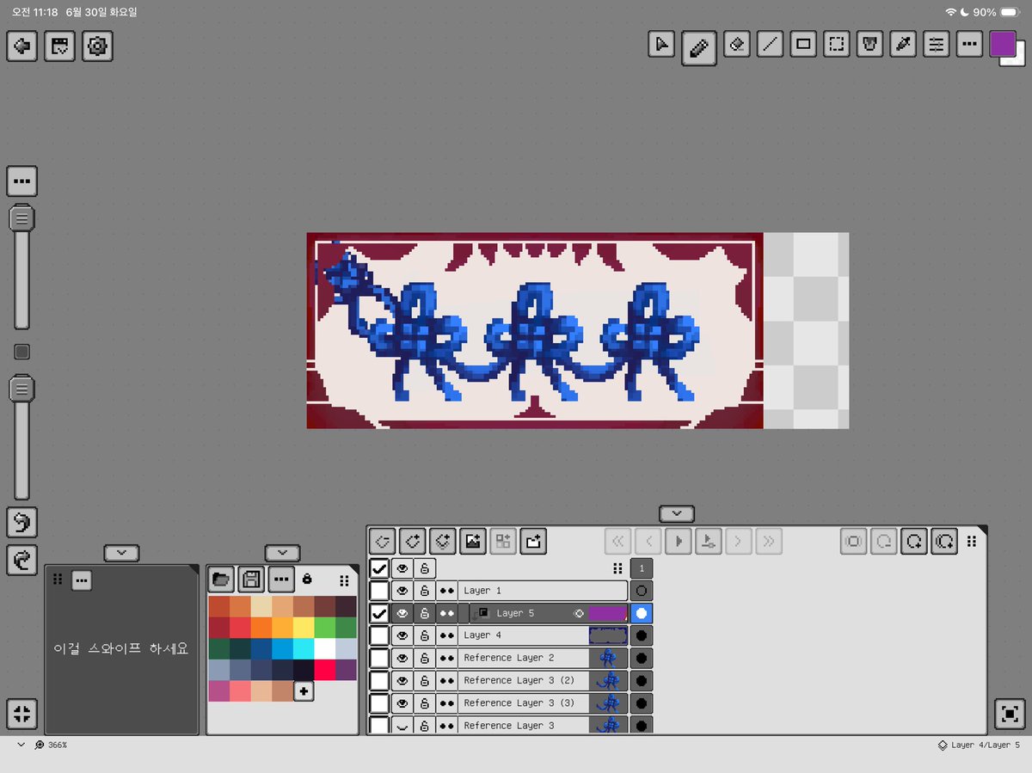Lock Reference Layer 3 (2) padlock
This screenshot has width=1032, height=773.
pos(424,680)
